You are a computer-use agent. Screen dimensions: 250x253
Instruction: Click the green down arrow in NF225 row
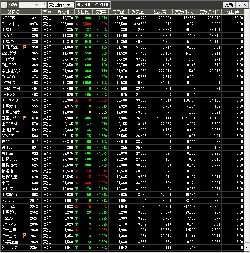(77, 18)
